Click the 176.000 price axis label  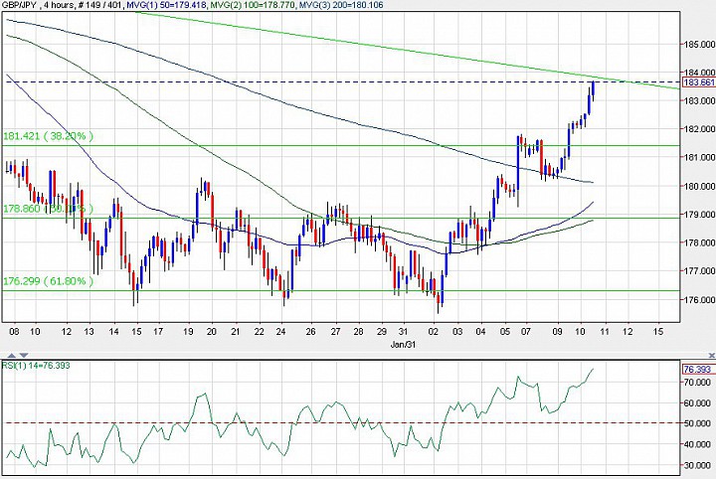699,300
